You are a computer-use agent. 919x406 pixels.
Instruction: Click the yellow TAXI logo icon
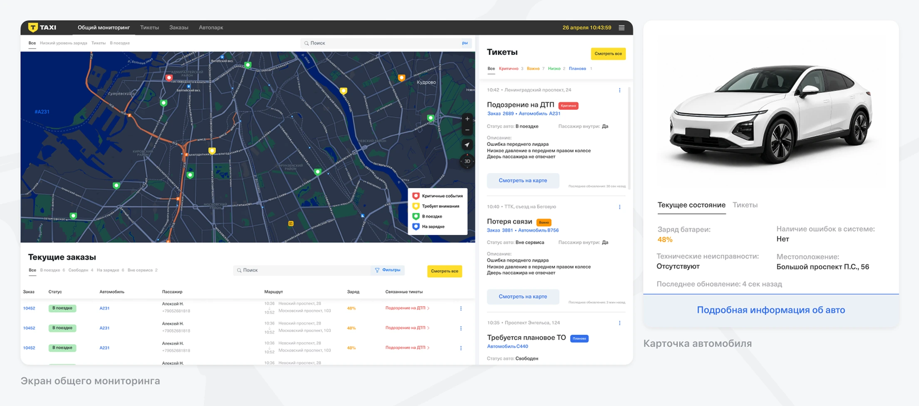coord(33,27)
